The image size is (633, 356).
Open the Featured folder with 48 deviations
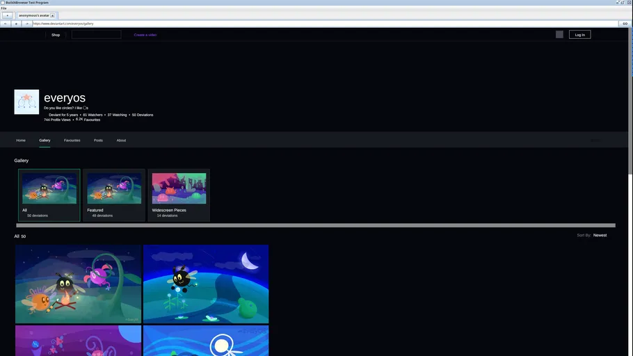click(114, 195)
